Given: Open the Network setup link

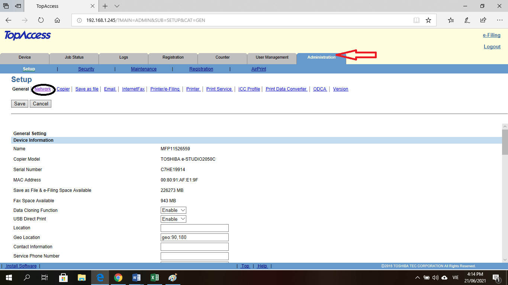Looking at the screenshot, I should pos(43,89).
